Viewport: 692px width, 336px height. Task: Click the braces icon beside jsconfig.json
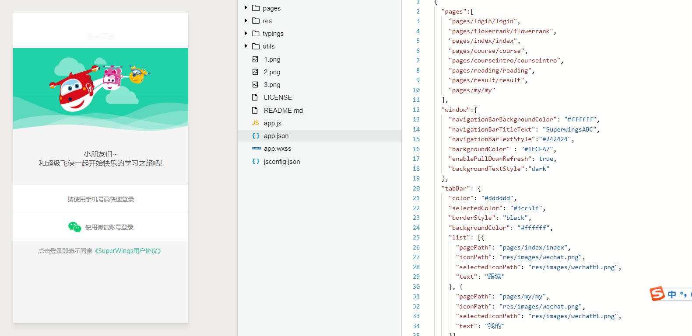tap(256, 161)
